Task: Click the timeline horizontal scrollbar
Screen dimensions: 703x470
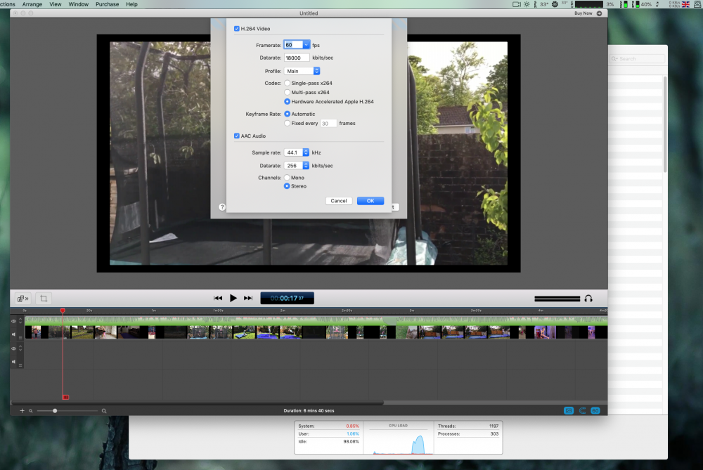Action: click(198, 403)
